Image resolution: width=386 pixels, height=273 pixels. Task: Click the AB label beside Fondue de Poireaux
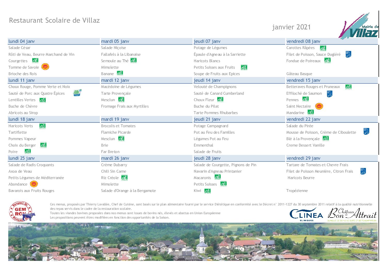[x=327, y=61]
